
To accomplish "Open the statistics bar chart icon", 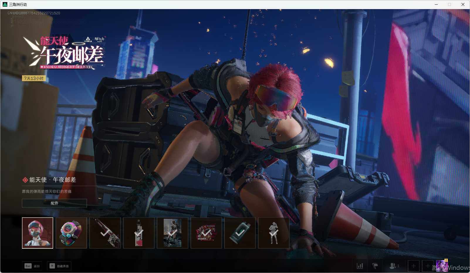I will click(360, 266).
